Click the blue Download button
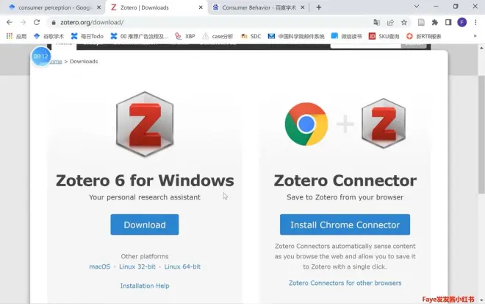Screen dimensions: 485x304 [145, 225]
